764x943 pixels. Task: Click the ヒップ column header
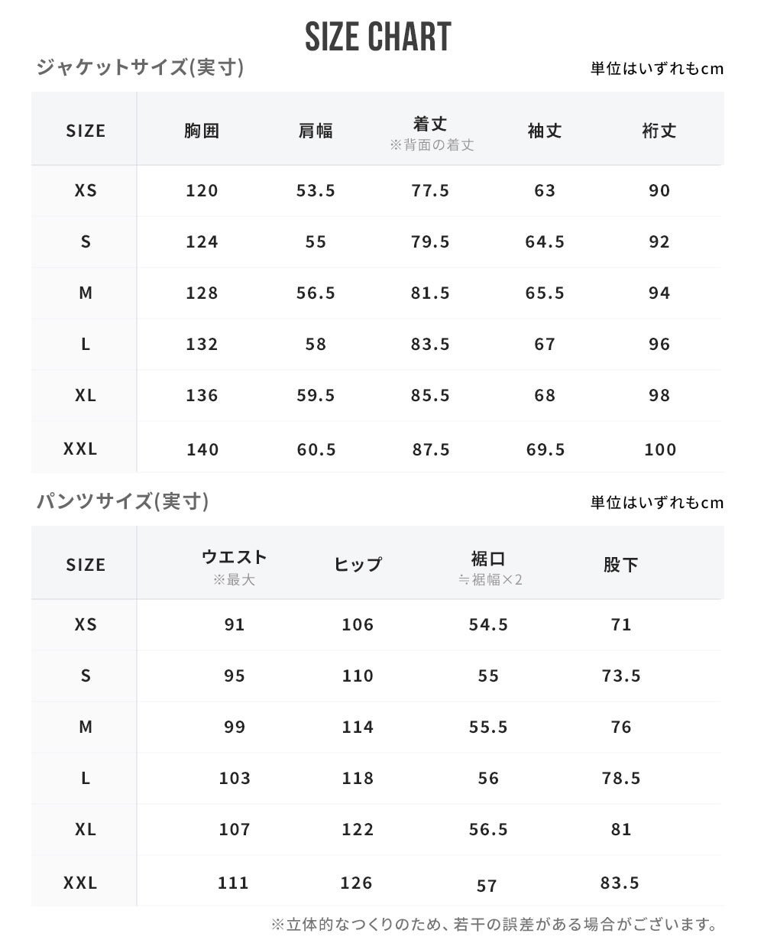tap(358, 565)
